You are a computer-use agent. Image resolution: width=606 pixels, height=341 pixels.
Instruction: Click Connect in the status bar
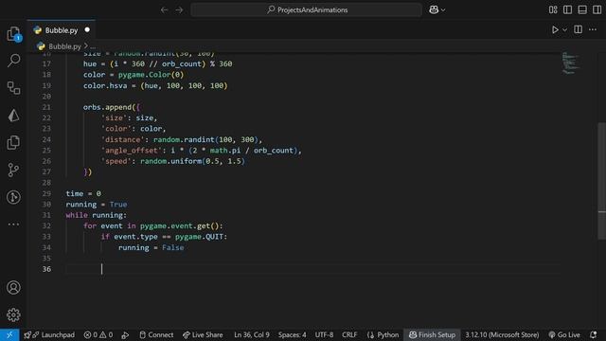[156, 334]
